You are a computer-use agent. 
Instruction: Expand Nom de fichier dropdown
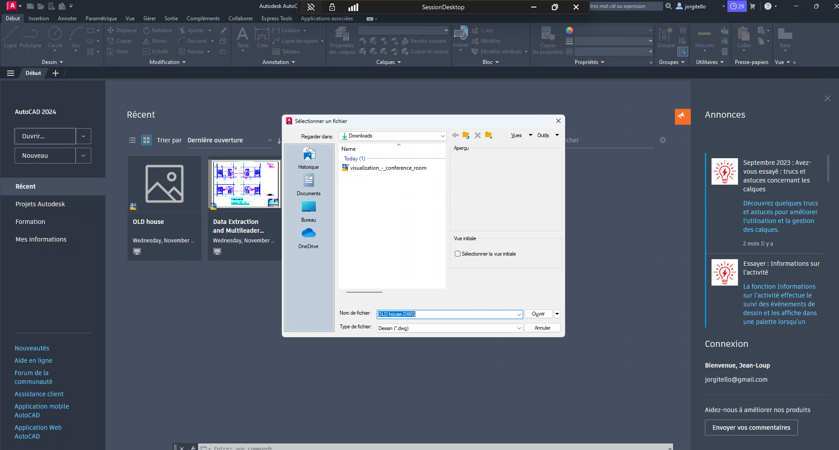(519, 314)
